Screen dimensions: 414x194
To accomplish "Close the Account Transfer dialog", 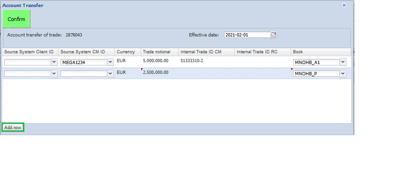I will click(344, 5).
